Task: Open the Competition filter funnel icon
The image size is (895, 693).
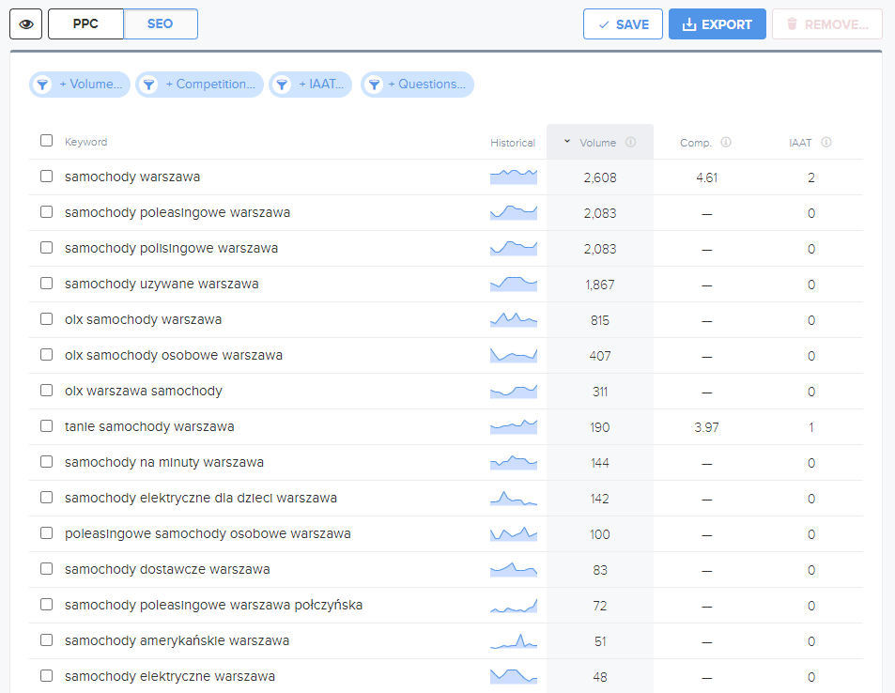Action: point(149,85)
